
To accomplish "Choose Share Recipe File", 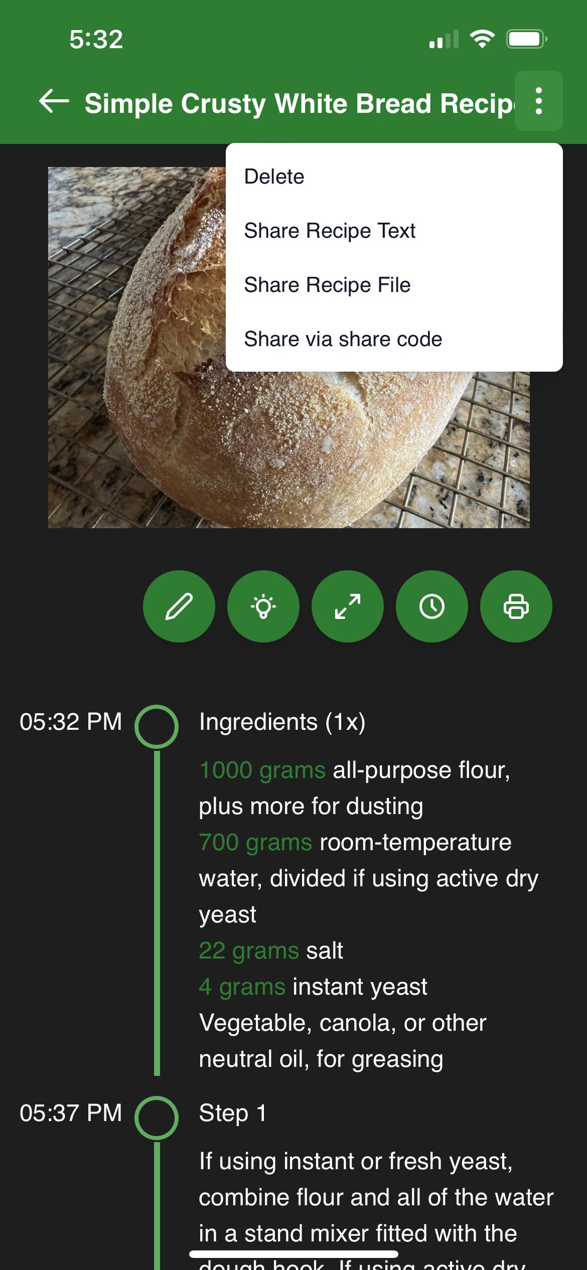I will click(394, 285).
